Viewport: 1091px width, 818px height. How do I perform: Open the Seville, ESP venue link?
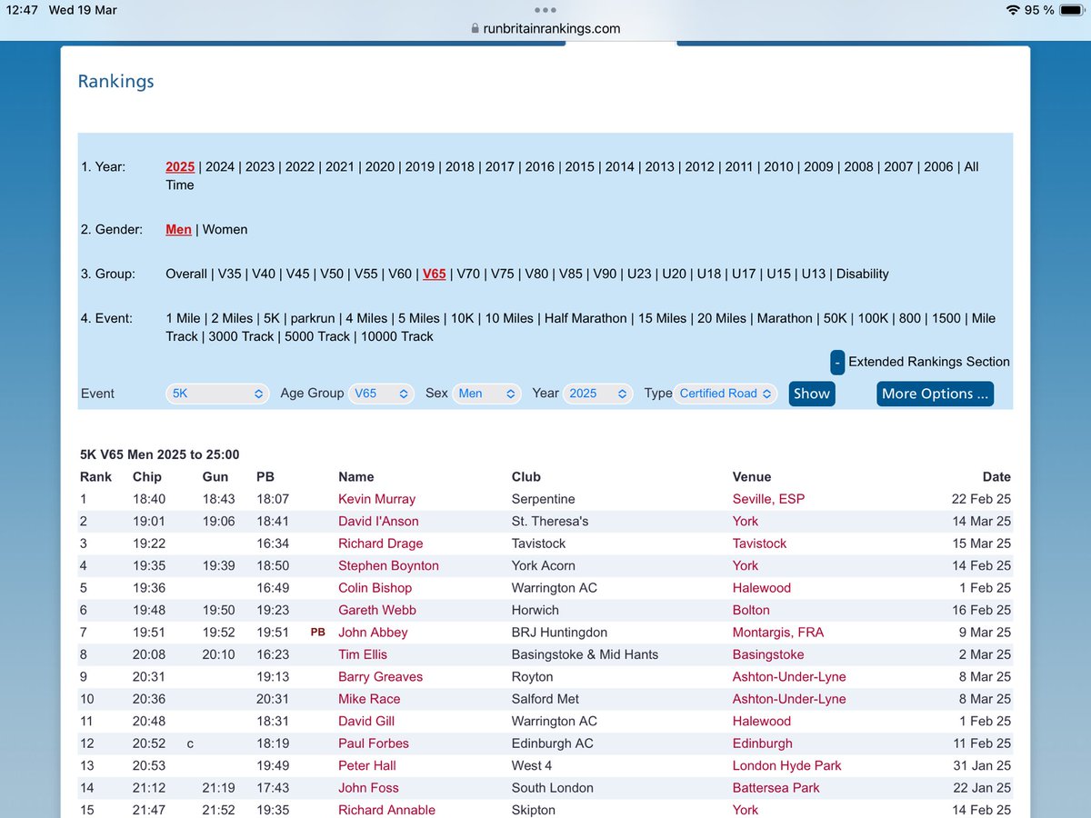click(x=768, y=499)
